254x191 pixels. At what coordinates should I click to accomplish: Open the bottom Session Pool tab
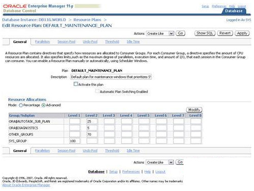[x=66, y=151]
